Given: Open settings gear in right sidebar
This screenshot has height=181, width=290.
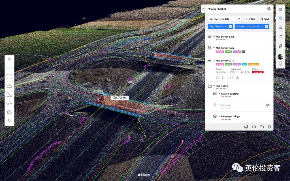Looking at the screenshot, I should pos(280,64).
